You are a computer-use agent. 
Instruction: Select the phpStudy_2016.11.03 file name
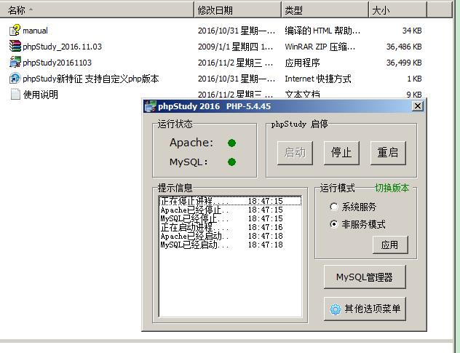[62, 47]
